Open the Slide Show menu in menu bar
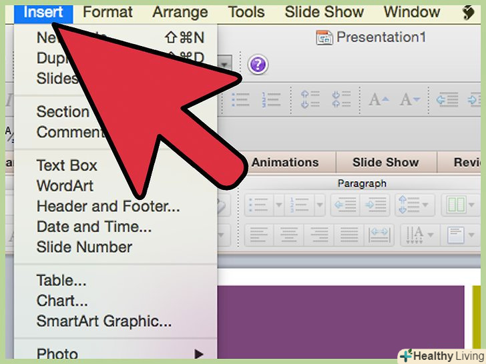The image size is (486, 364). coord(324,13)
